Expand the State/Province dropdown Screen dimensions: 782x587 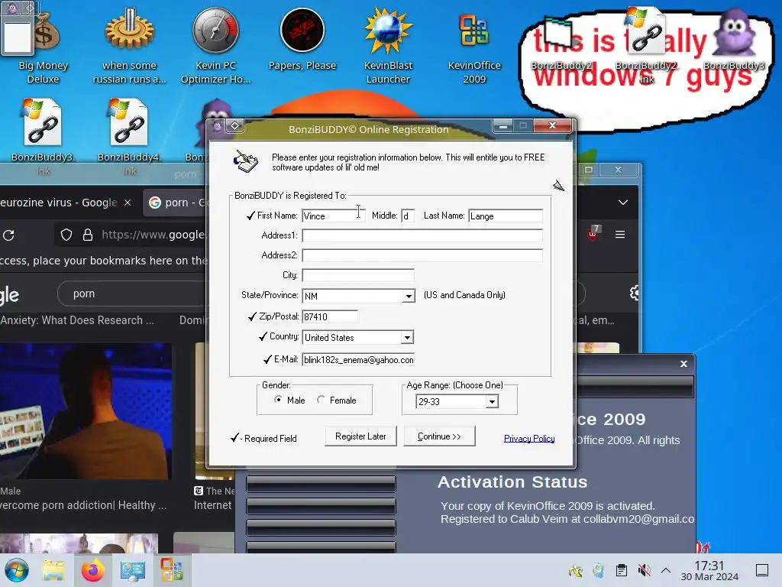click(x=409, y=296)
